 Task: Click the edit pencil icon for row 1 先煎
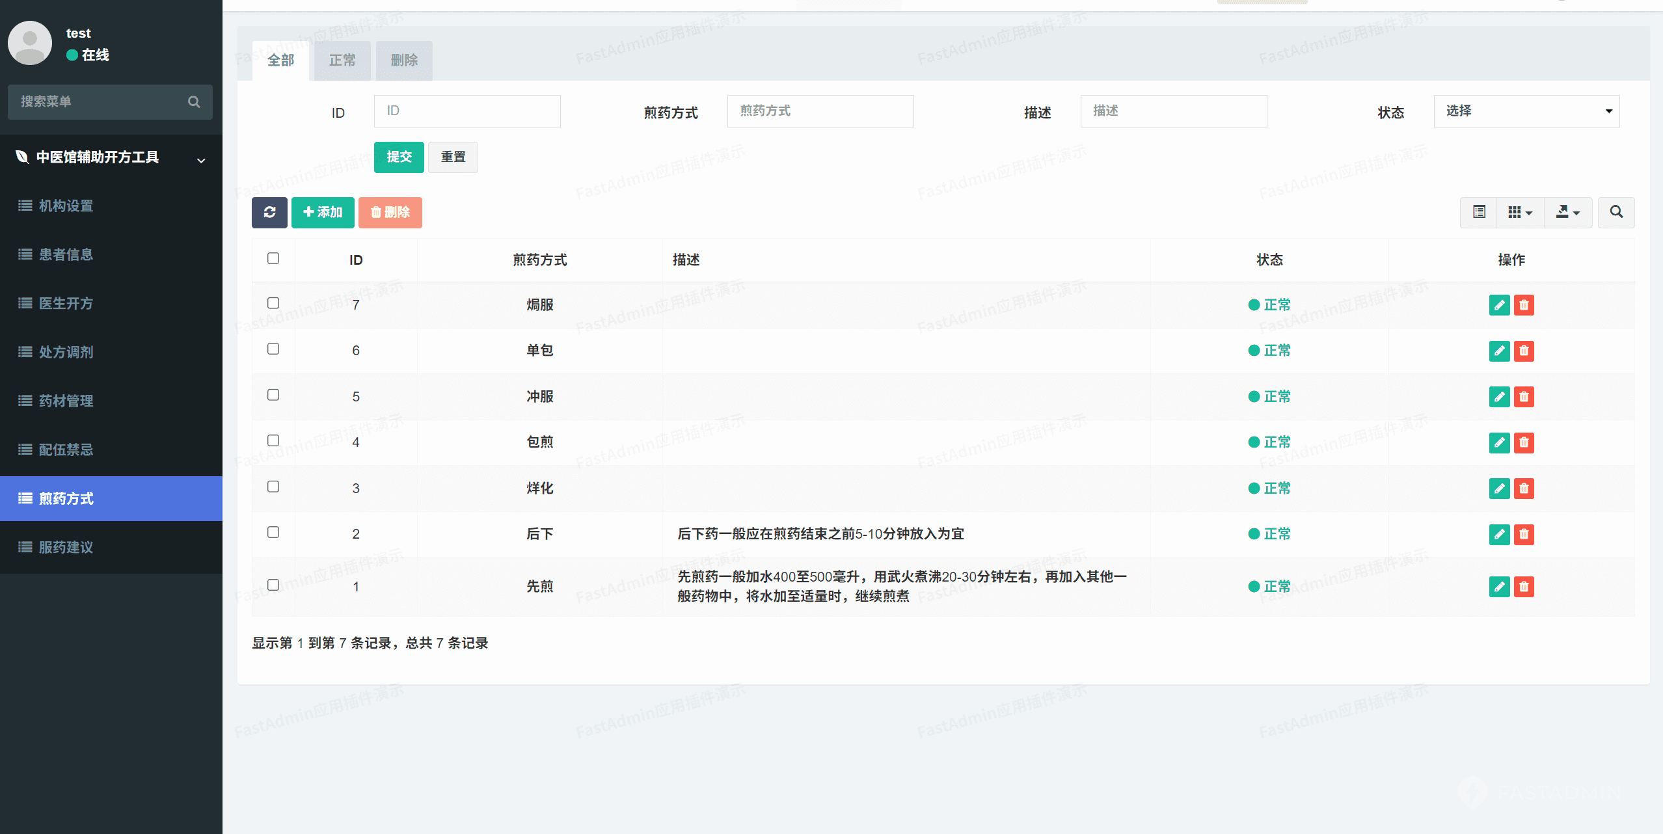tap(1499, 587)
